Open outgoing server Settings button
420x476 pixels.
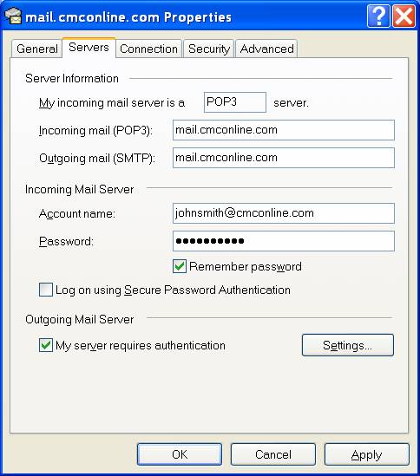[x=348, y=345]
